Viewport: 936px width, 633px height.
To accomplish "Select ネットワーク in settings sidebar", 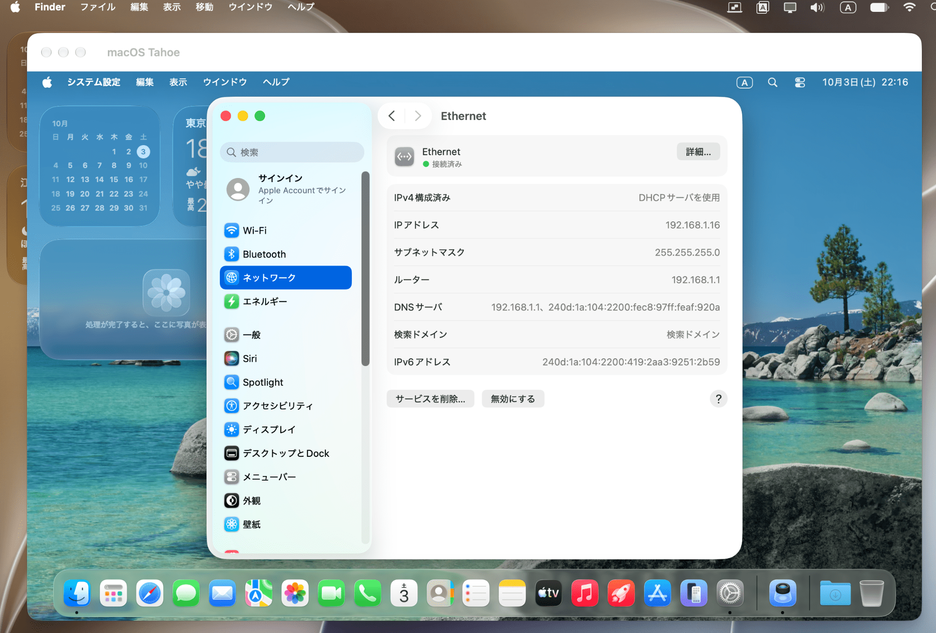I will pos(286,277).
